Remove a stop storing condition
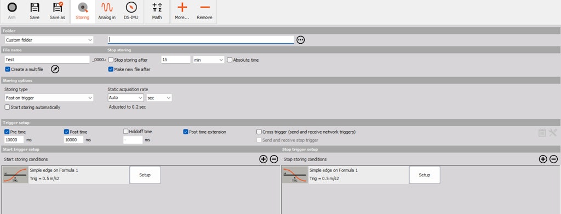This screenshot has height=214, width=561. coord(553,159)
